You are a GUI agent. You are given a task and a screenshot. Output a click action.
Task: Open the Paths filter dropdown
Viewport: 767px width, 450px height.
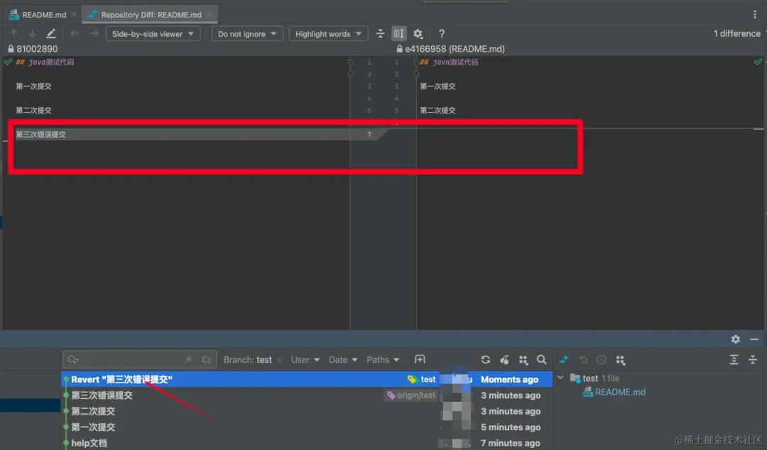(x=383, y=360)
